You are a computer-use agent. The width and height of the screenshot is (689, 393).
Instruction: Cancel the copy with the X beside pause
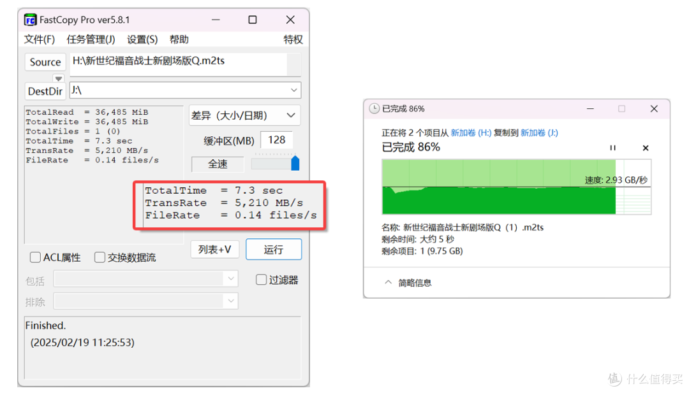[x=646, y=148]
